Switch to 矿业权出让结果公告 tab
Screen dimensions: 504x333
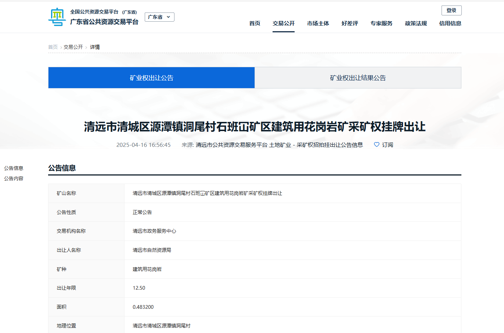tap(358, 78)
